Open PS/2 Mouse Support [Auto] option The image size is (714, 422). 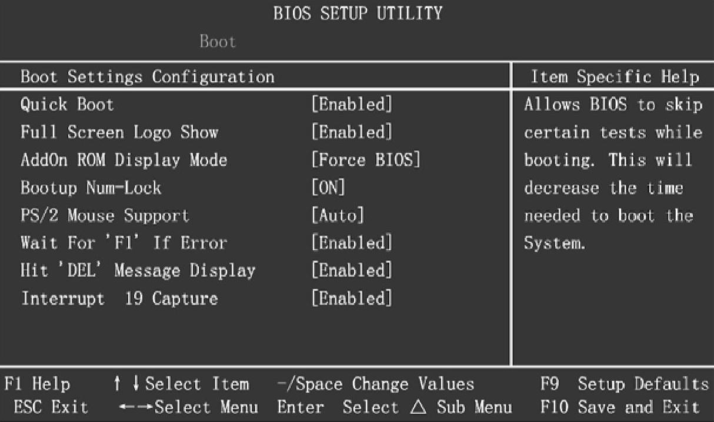(x=337, y=215)
